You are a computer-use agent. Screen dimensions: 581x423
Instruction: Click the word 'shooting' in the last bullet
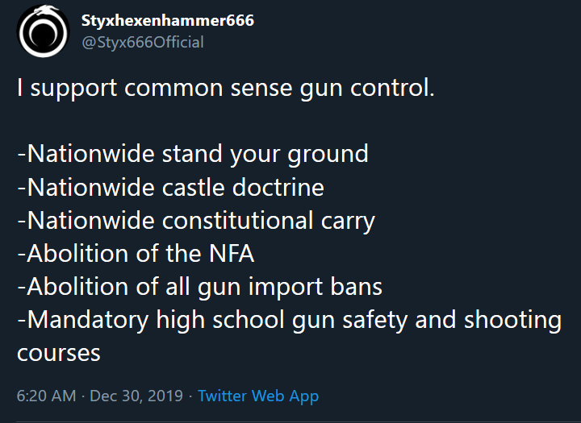[513, 320]
